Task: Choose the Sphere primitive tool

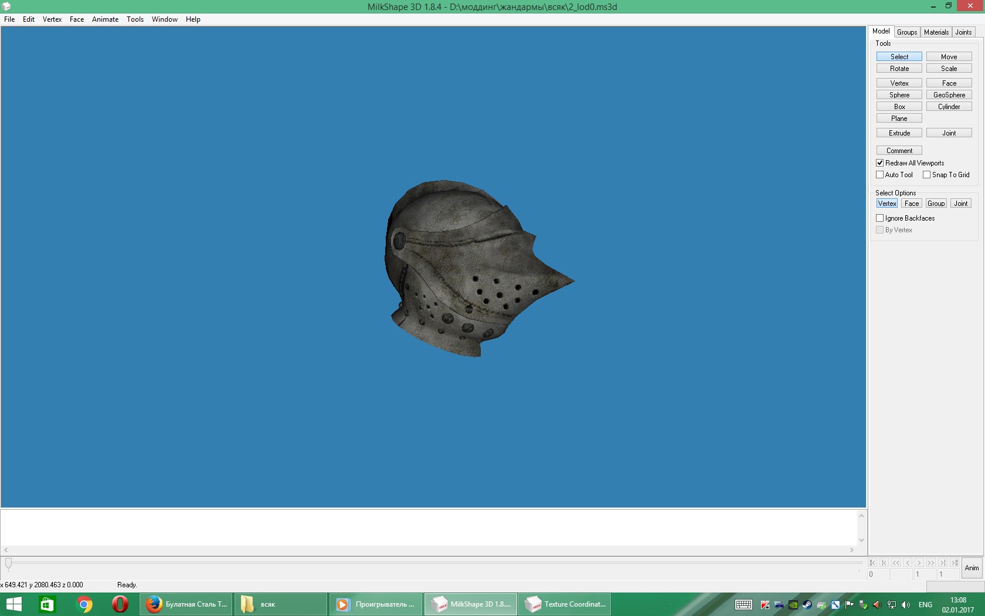Action: 899,95
